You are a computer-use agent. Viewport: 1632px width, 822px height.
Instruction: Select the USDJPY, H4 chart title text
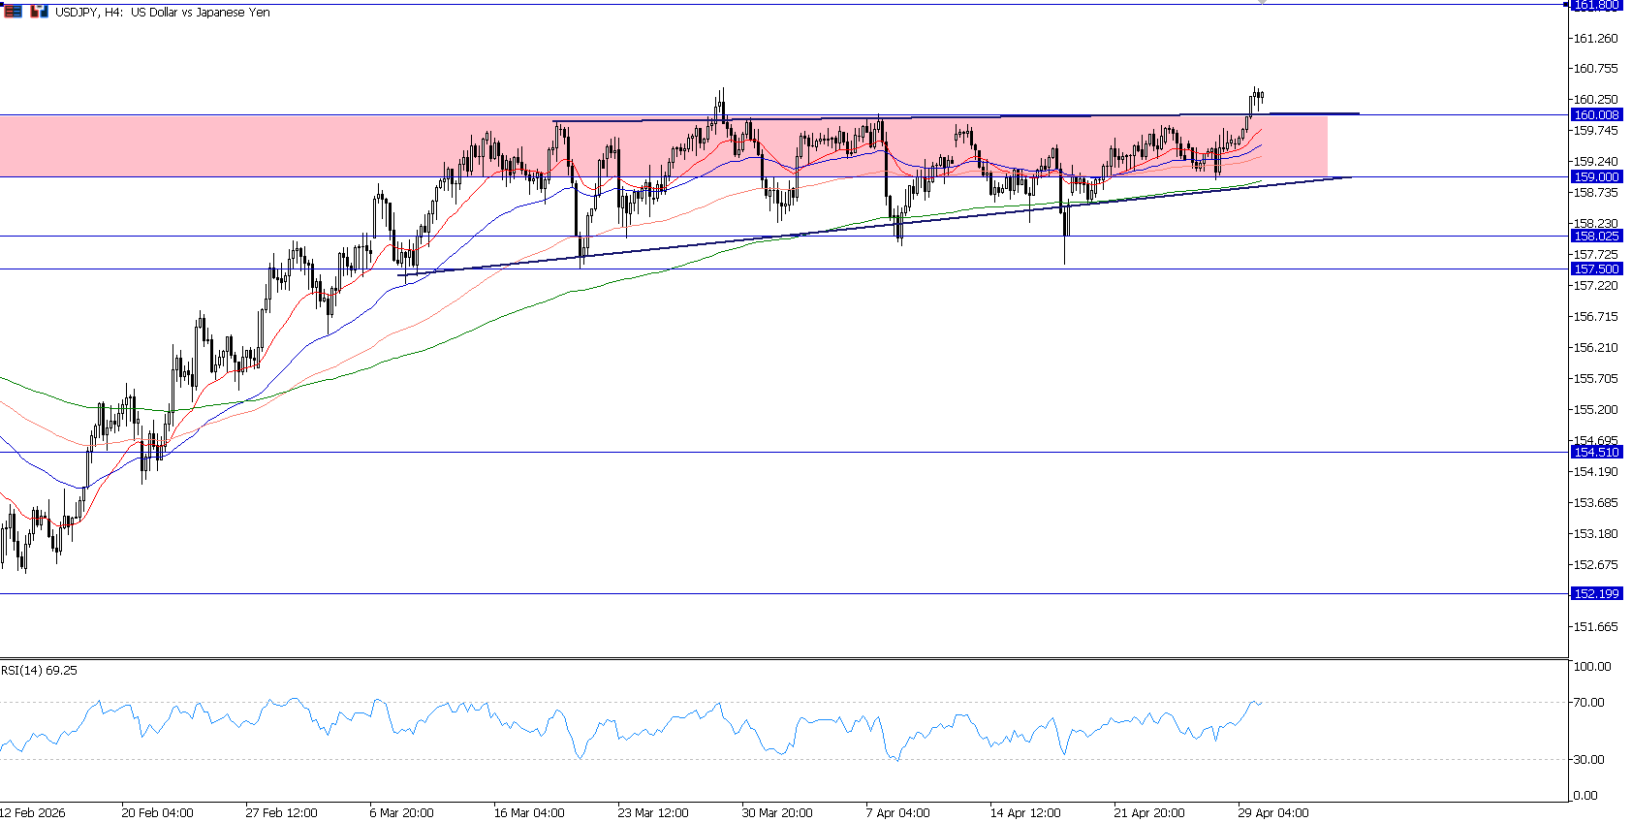point(162,13)
